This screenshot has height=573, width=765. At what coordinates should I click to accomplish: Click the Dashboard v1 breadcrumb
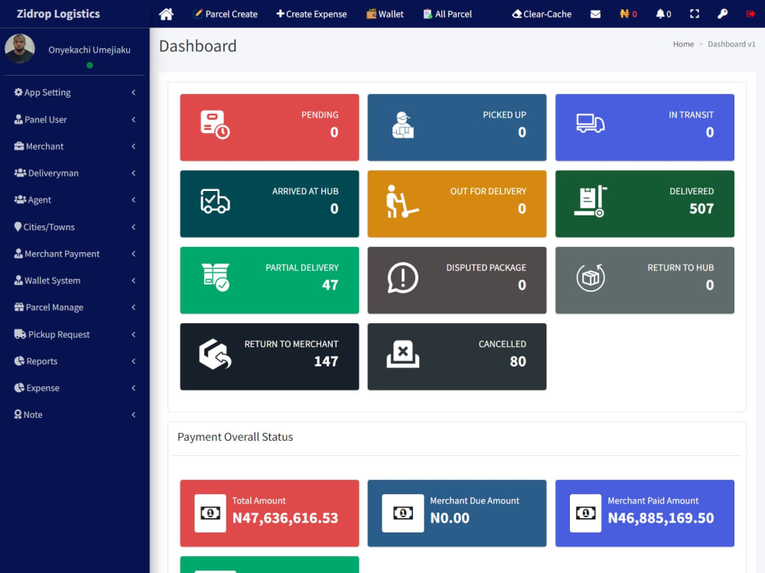731,44
